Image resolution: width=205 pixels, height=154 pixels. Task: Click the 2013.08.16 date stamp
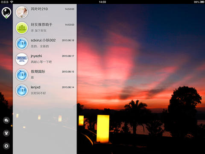click(68, 40)
